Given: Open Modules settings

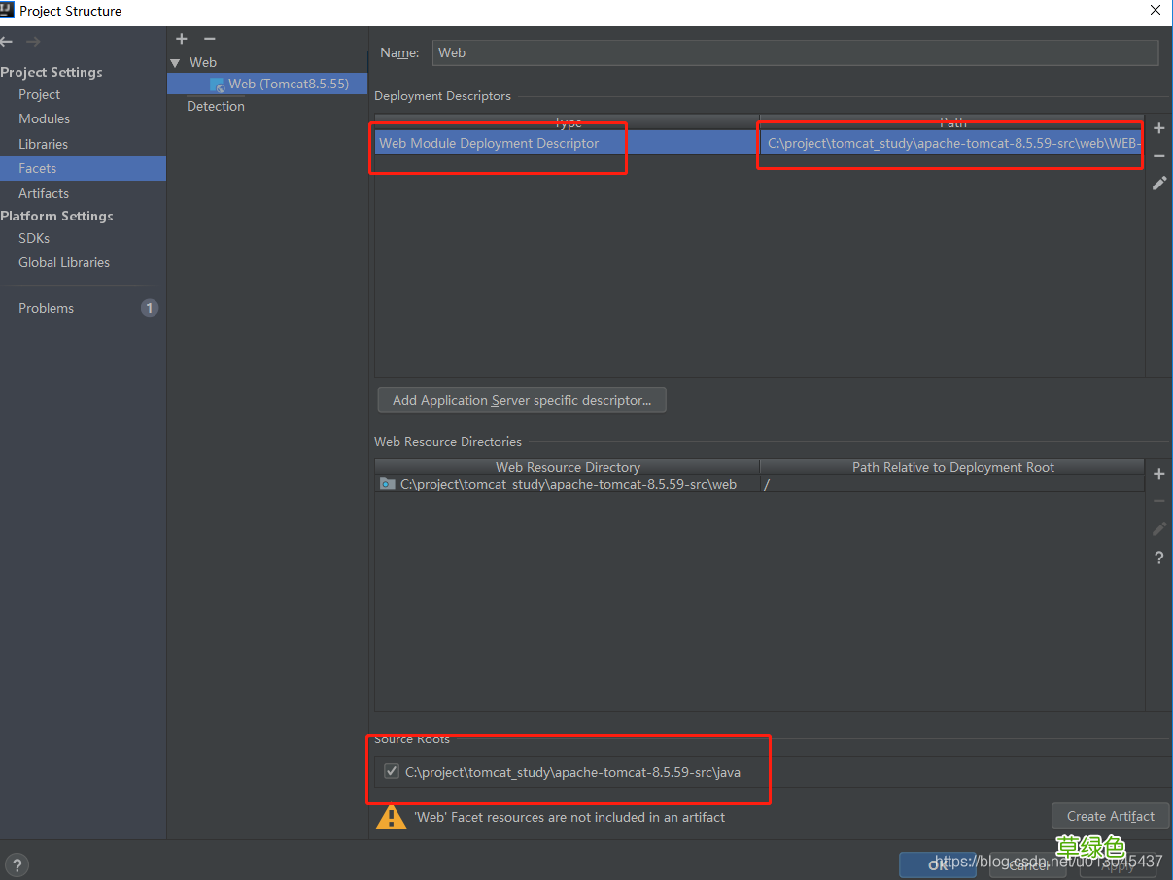Looking at the screenshot, I should [x=44, y=118].
